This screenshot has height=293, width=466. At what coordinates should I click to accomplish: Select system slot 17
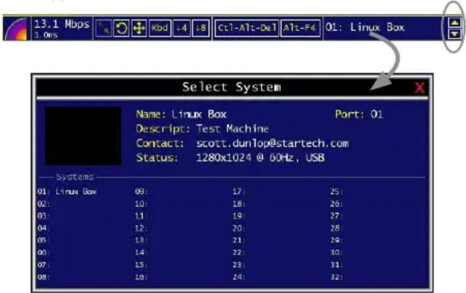239,191
